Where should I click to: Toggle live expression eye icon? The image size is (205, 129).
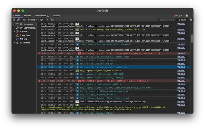click(41, 20)
